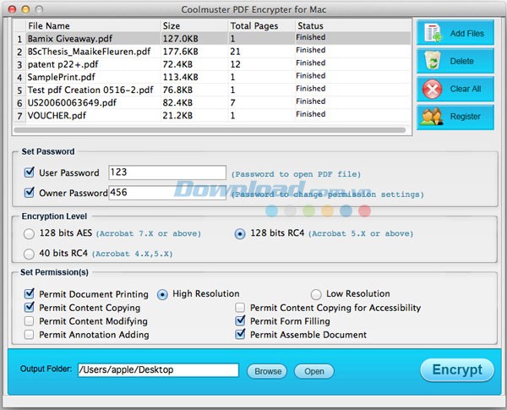Uncheck the Owner Password checkbox
This screenshot has width=507, height=410.
(30, 193)
